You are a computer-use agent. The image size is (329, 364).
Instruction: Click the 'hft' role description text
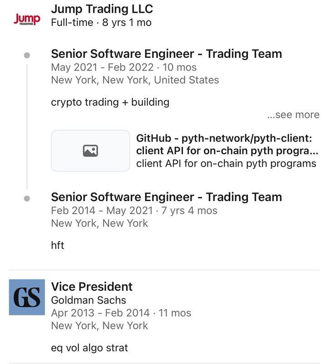[58, 245]
